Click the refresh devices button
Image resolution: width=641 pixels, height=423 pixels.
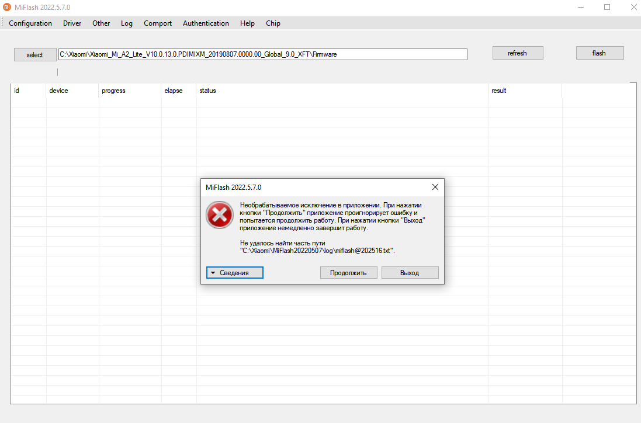pos(517,53)
